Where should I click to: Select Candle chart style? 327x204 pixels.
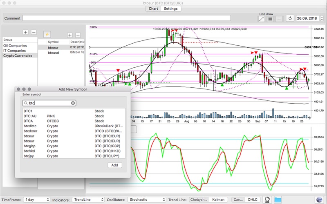(238, 200)
